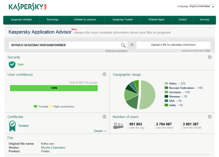Screen dimensions: 219x157
Task: Open the Contact menu item
Action: [x=182, y=20]
